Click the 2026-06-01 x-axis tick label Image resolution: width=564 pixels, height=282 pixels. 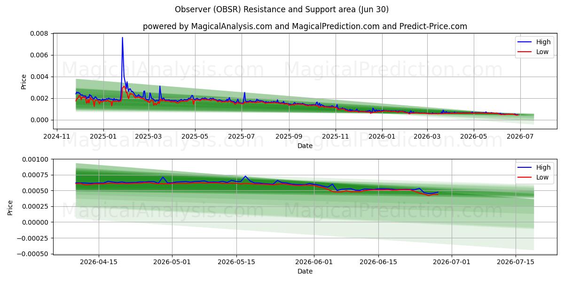pyautogui.click(x=314, y=262)
